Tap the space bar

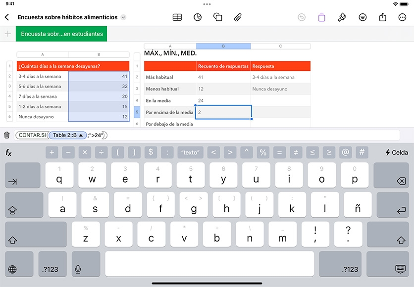209,264
